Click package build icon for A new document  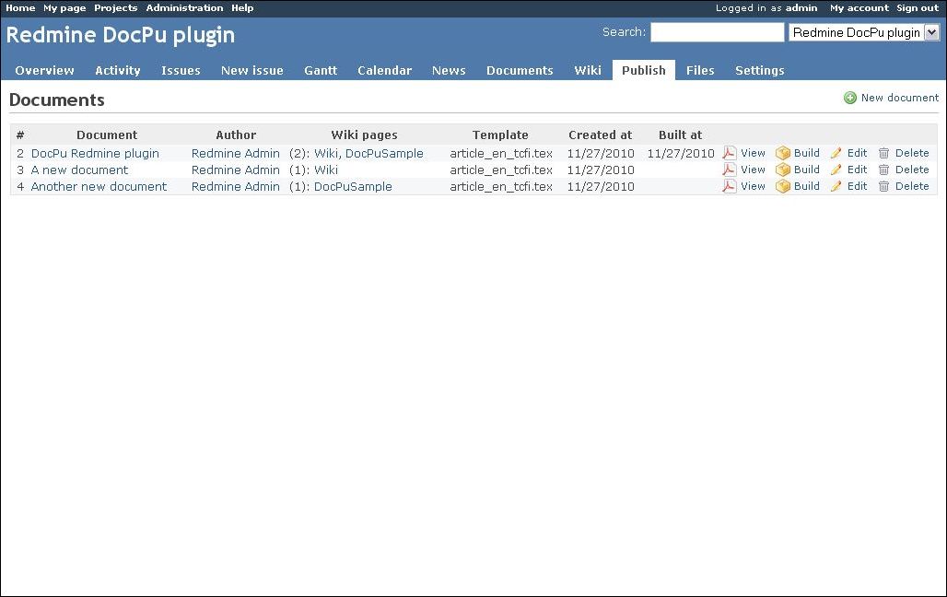point(783,170)
